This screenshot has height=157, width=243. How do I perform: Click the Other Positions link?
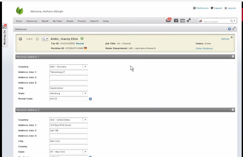pyautogui.click(x=204, y=48)
